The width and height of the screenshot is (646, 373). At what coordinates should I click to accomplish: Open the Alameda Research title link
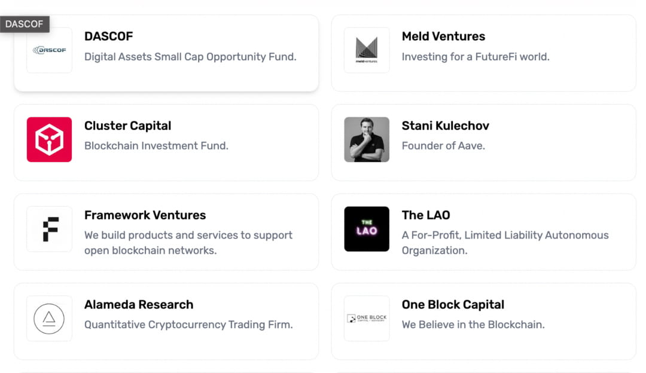coord(139,304)
